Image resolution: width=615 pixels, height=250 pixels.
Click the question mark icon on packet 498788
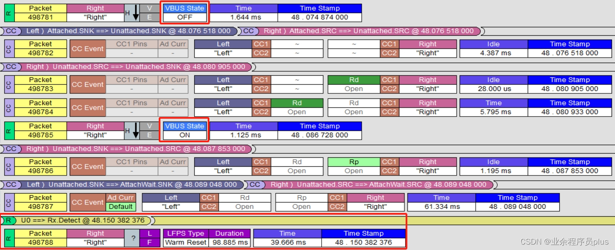point(133,238)
